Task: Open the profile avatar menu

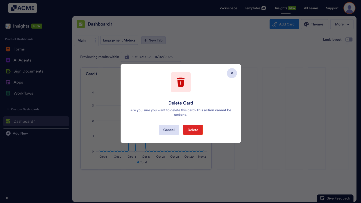Action: tap(349, 8)
